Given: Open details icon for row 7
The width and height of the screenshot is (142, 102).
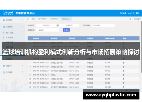Looking at the screenshot, I should tap(124, 67).
